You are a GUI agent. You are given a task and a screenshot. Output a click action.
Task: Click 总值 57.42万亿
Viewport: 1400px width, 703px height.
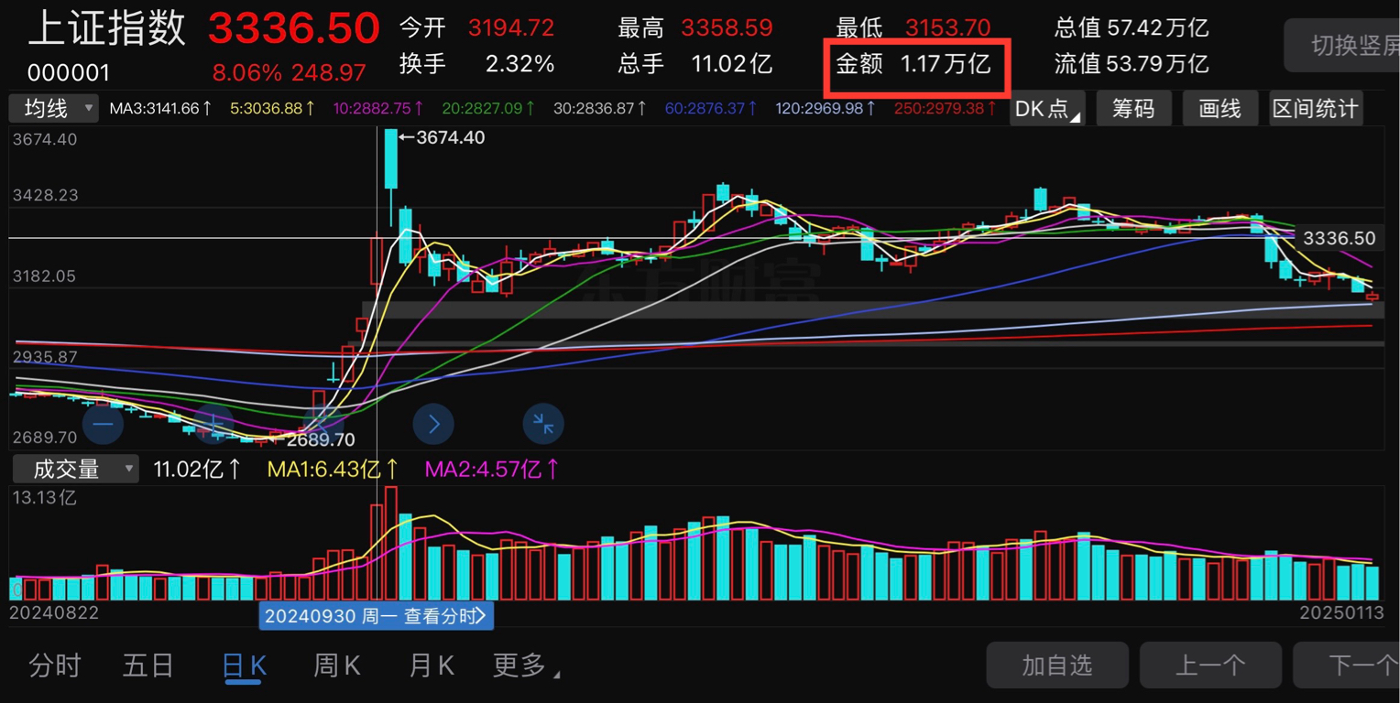[1132, 28]
